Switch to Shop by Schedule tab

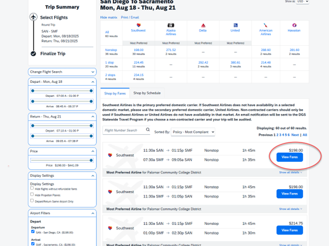(x=147, y=93)
